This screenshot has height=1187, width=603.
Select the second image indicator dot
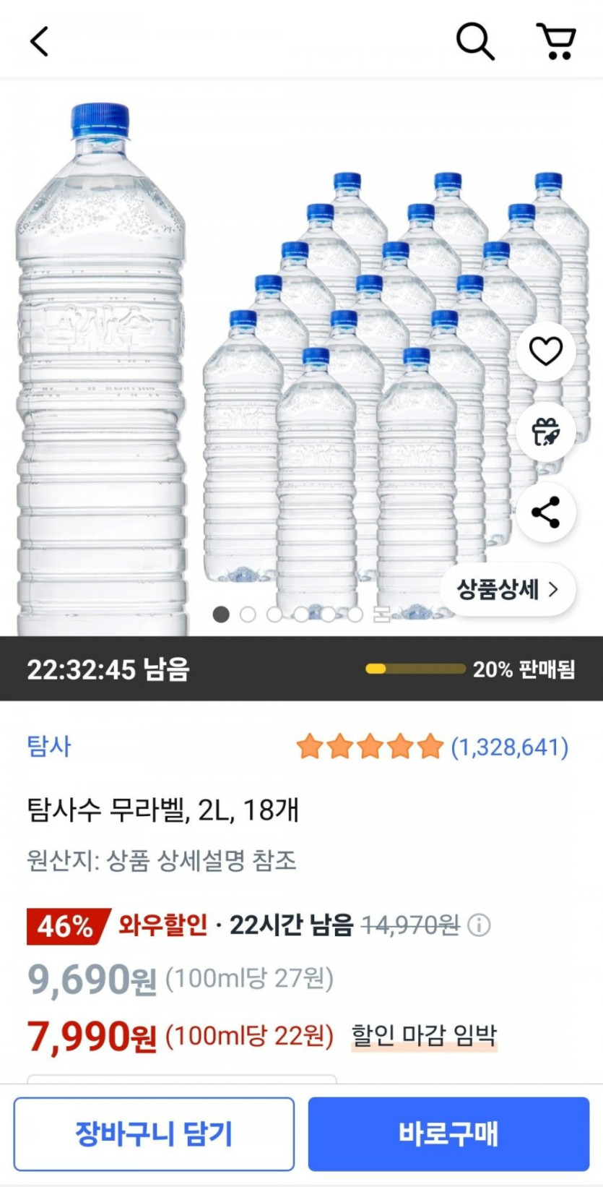[x=248, y=614]
